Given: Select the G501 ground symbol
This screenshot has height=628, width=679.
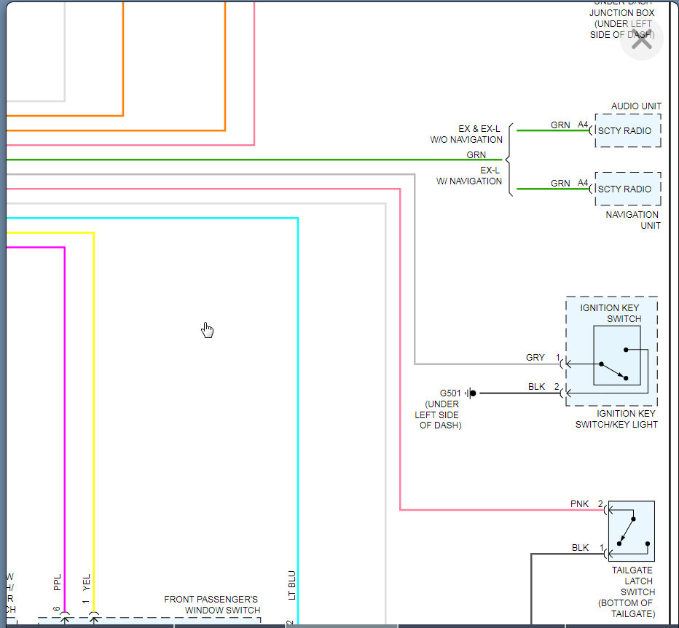Looking at the screenshot, I should click(x=472, y=393).
